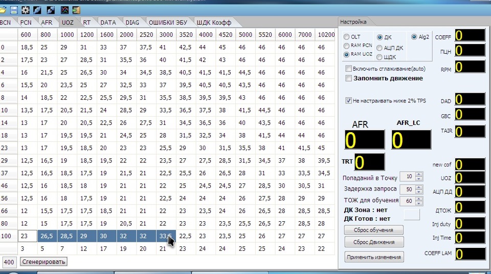Click the disconnect plug icon
The width and height of the screenshot is (491, 274).
(x=51, y=10)
